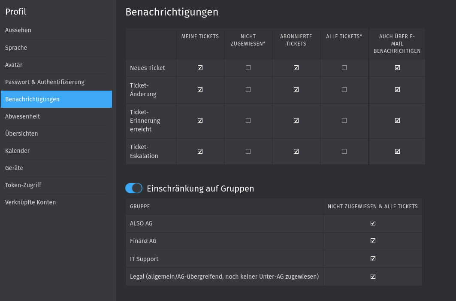This screenshot has height=301, width=456.
Task: Uncheck the IT Support group checkbox
Action: [373, 259]
